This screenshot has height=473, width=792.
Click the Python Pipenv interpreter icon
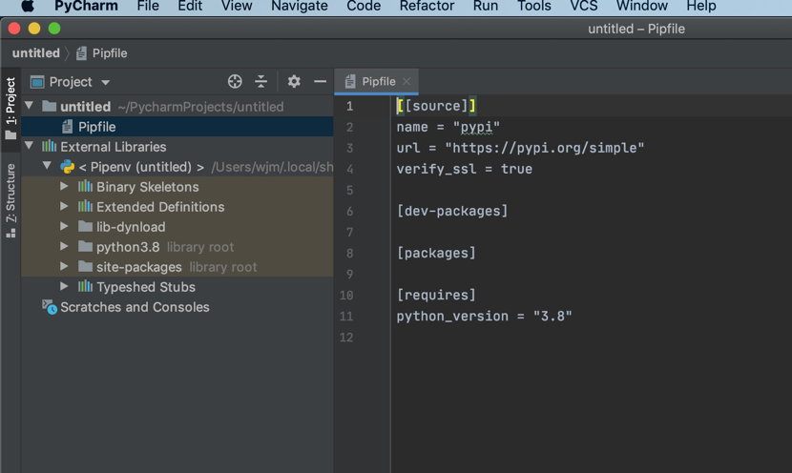pos(67,167)
